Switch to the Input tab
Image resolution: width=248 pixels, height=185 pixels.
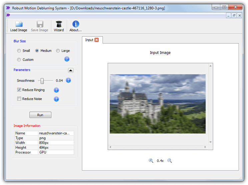pos(89,40)
